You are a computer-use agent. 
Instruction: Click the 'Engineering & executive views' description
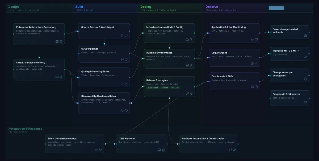(x=229, y=80)
